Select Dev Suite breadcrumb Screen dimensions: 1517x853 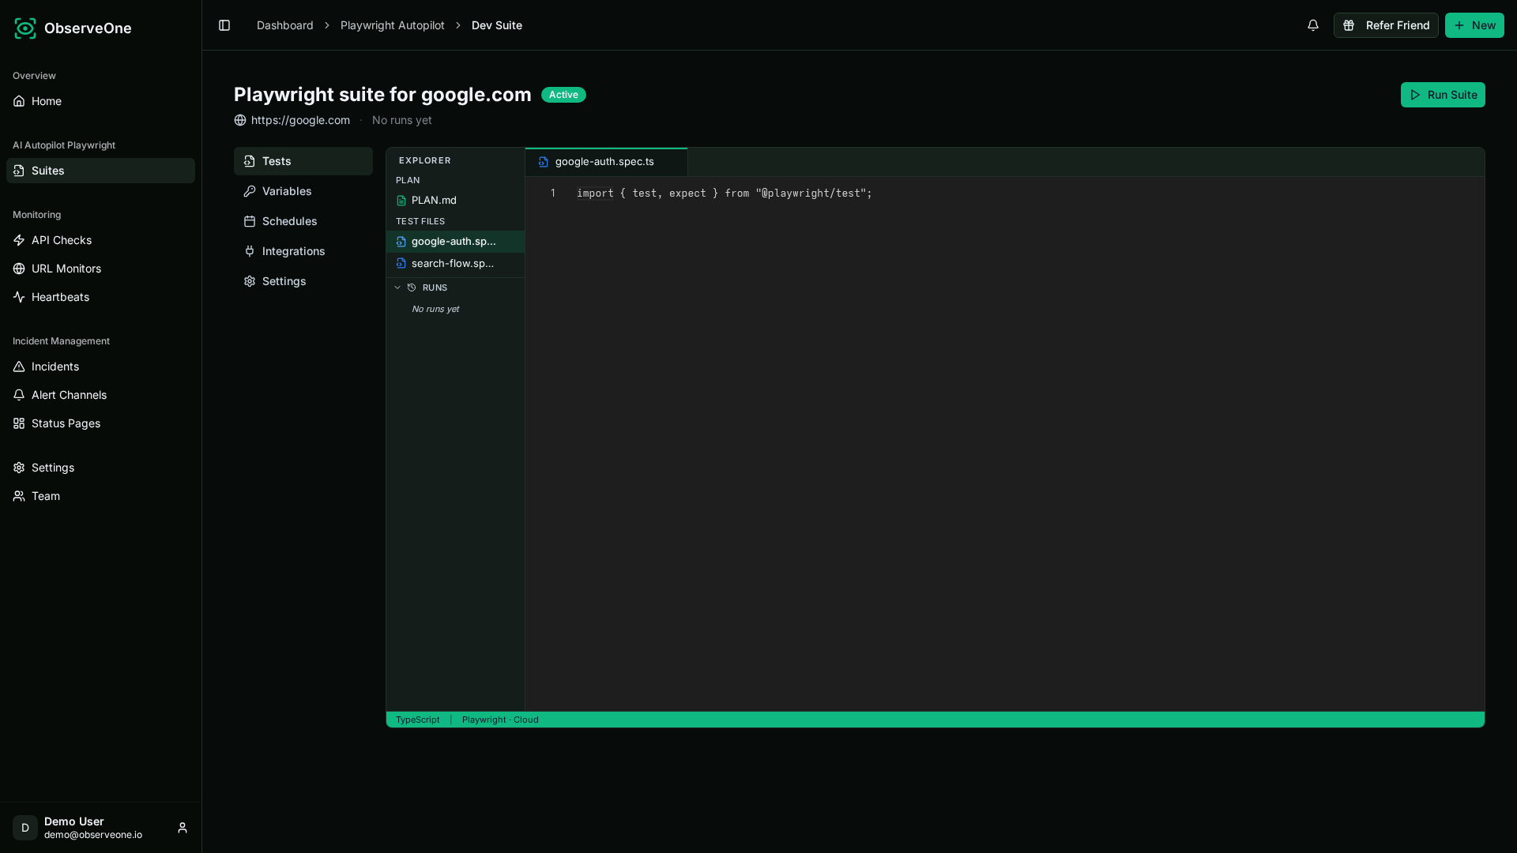click(497, 25)
